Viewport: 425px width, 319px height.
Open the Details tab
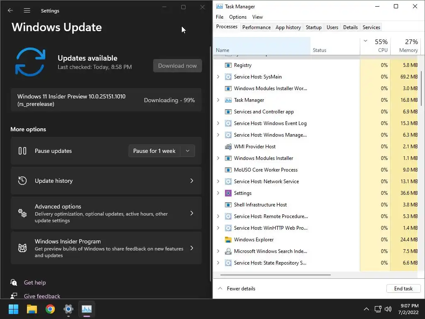[x=350, y=27]
